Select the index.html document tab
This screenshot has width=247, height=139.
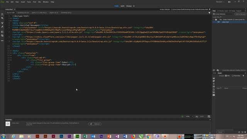point(9,9)
